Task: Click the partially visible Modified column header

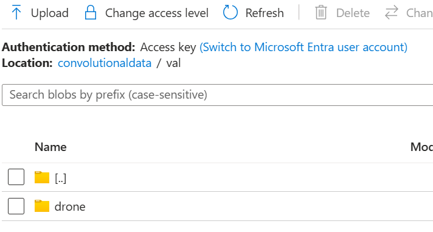Action: click(421, 147)
